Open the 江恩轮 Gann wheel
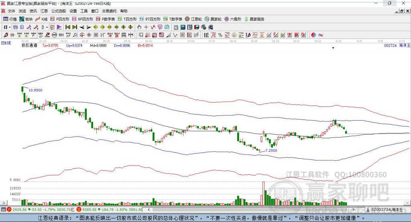 (x=193, y=19)
